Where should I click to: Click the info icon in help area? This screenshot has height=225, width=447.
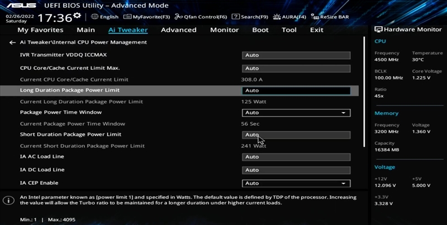point(8,200)
